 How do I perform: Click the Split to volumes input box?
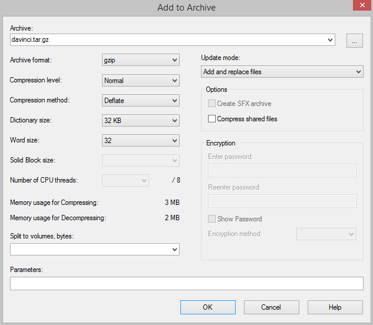(88, 250)
